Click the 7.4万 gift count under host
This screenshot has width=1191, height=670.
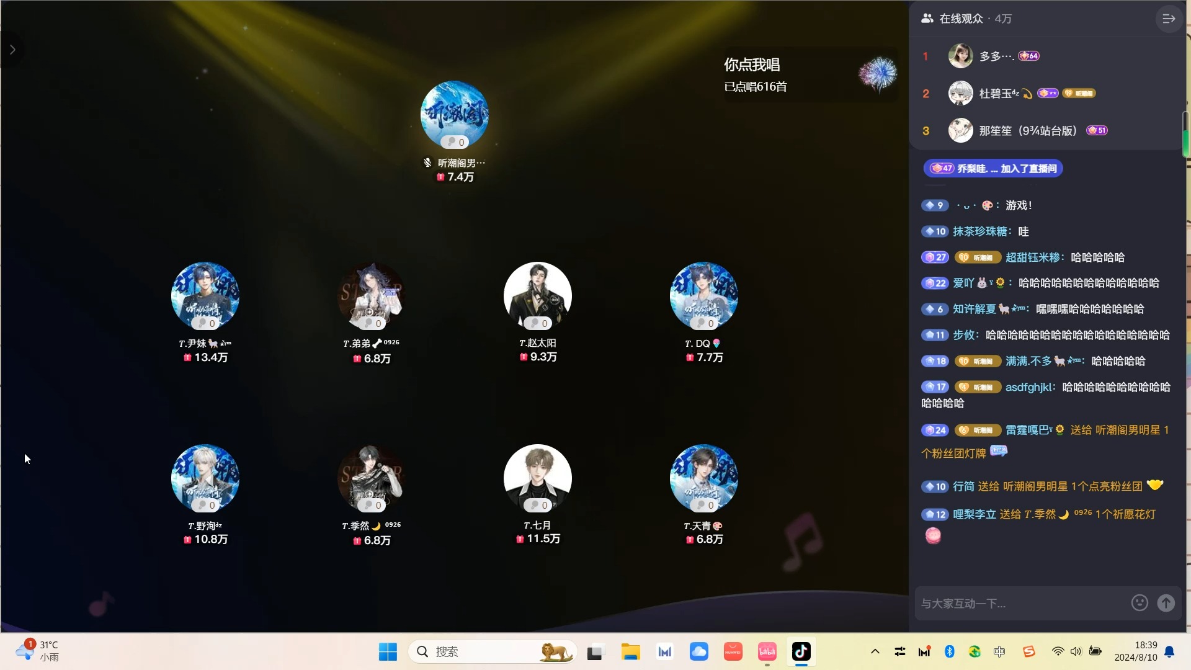(455, 177)
